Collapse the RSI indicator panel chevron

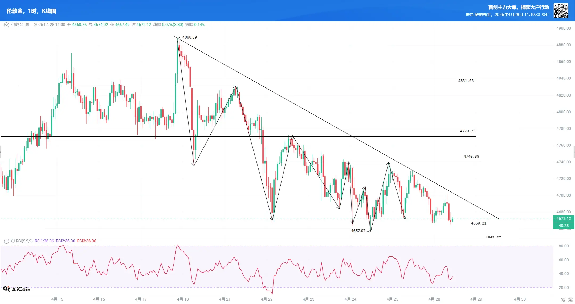[x=6, y=241]
